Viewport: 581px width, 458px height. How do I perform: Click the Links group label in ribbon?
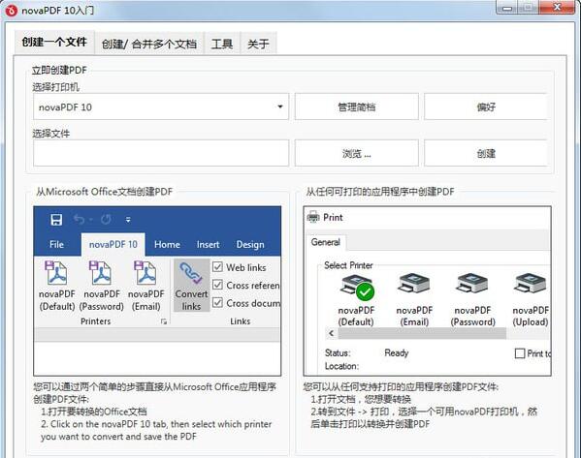(x=241, y=321)
